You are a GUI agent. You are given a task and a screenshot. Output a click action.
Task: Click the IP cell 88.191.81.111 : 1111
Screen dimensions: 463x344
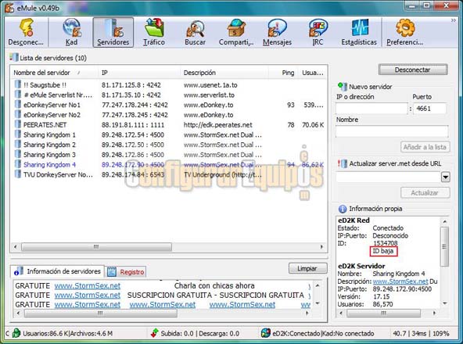tap(133, 125)
